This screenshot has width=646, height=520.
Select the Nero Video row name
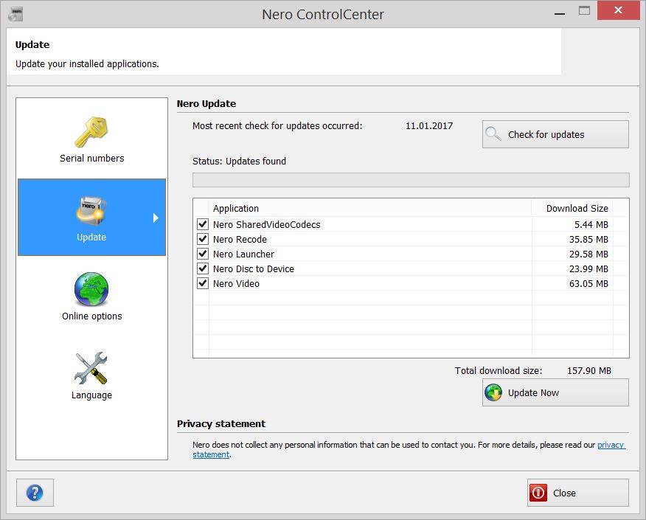click(236, 284)
